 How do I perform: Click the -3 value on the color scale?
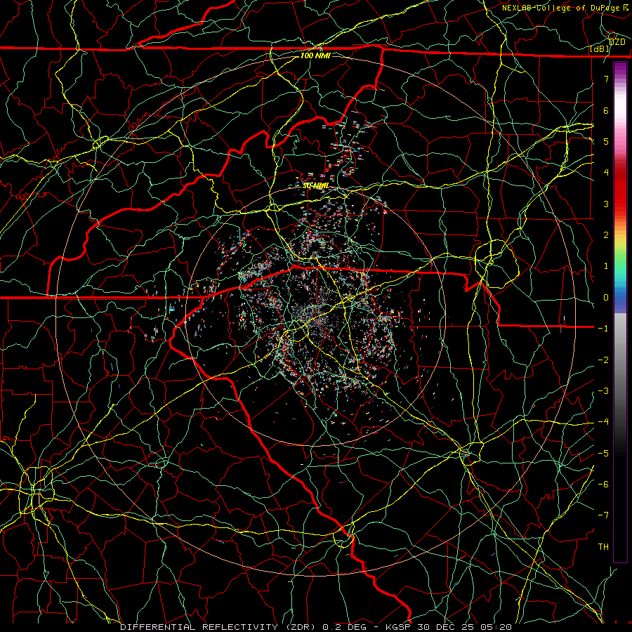pyautogui.click(x=603, y=391)
